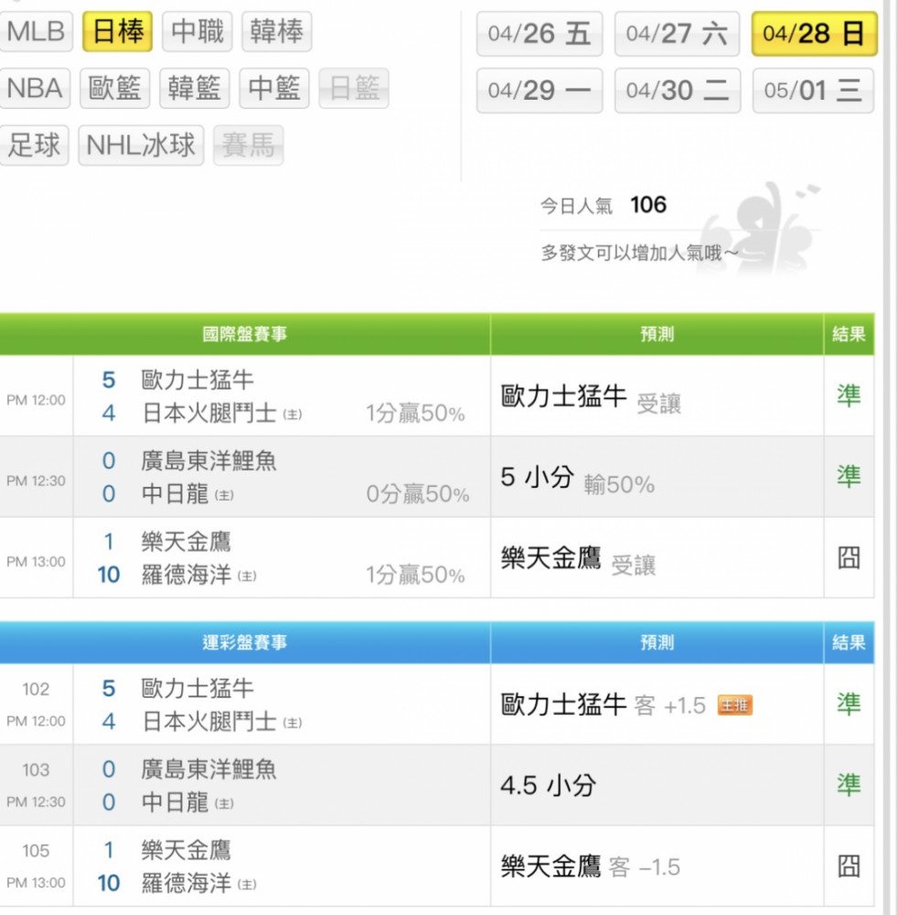Click game number 102 in 運彩盤
897x915 pixels.
coord(36,689)
